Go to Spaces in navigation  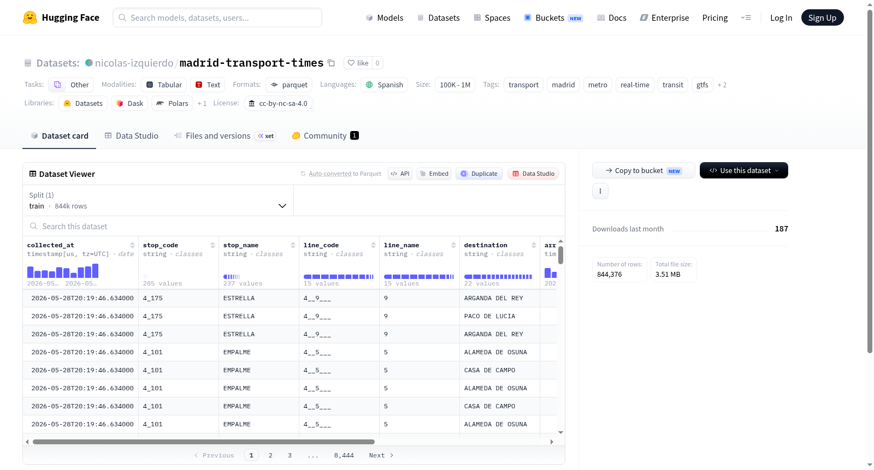pos(492,17)
